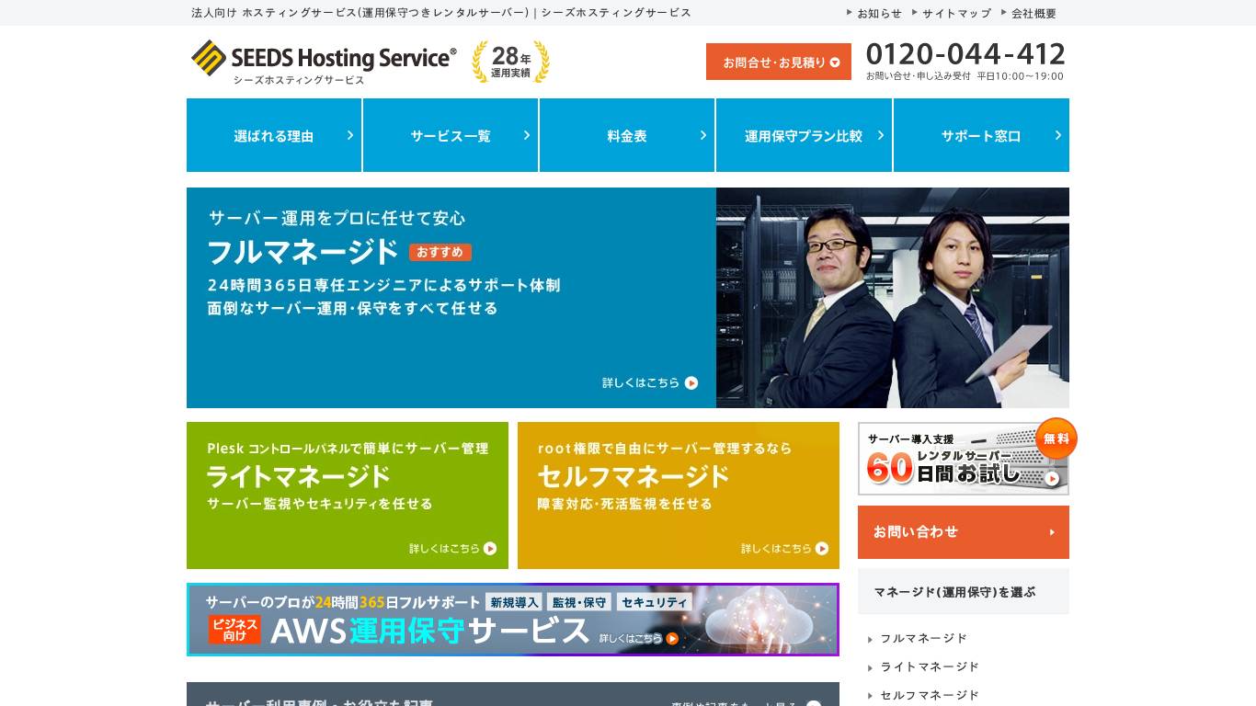
Task: Click the arrow icon in お問合せ・お見積り button
Action: [x=835, y=63]
